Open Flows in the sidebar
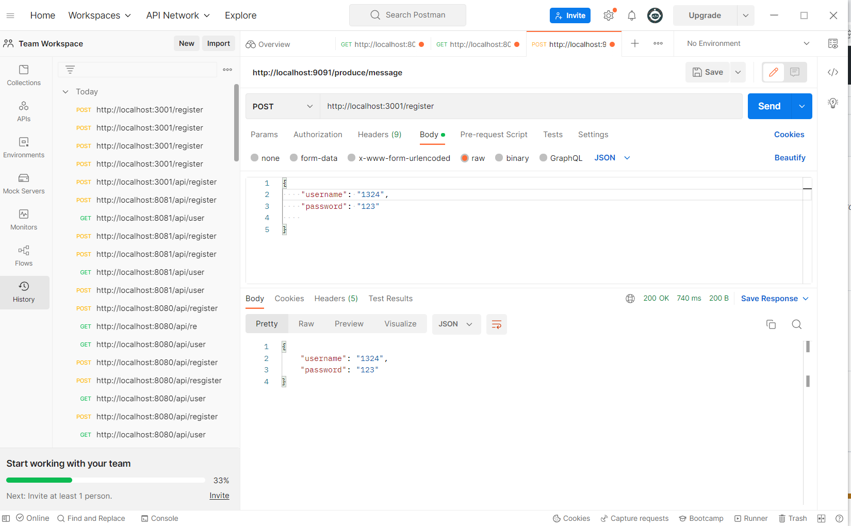 (24, 256)
